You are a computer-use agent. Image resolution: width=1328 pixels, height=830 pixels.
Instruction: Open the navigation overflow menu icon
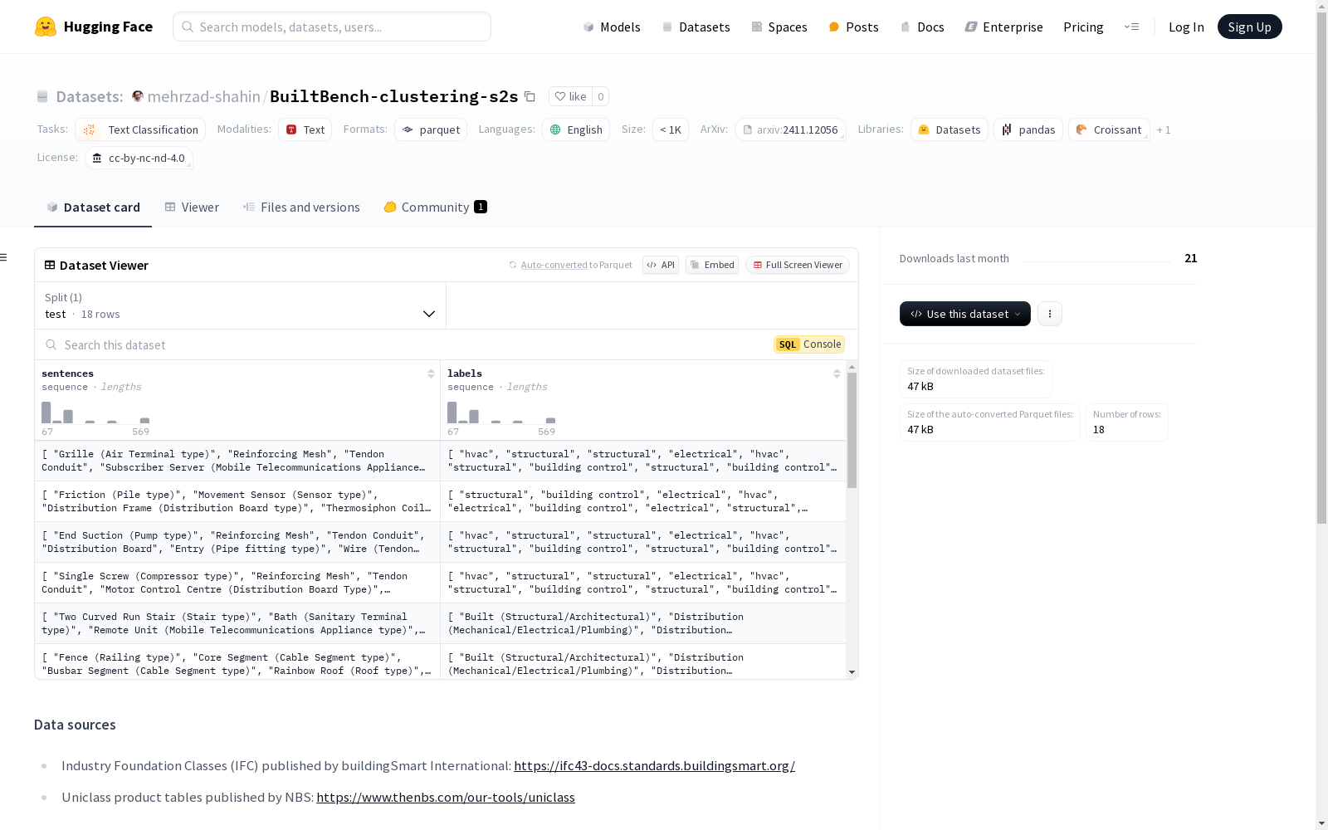point(1131,27)
